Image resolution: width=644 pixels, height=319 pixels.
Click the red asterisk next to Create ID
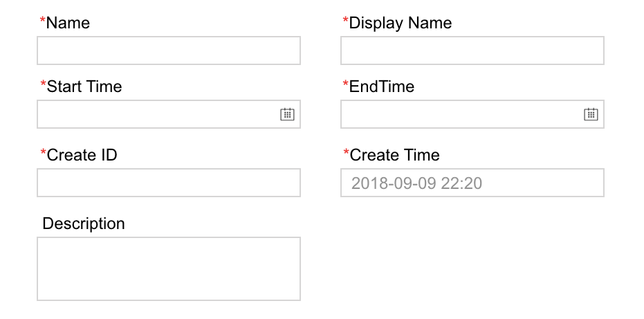pos(43,154)
